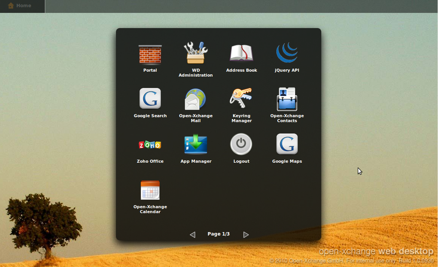The width and height of the screenshot is (438, 267).
Task: Launch WD Administration toolbox icon
Action: point(195,53)
